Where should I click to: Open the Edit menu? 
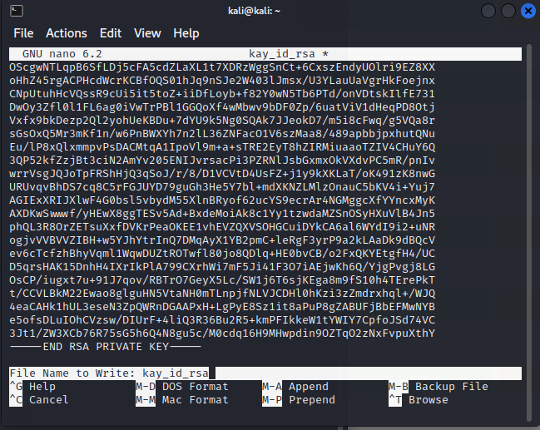point(110,33)
